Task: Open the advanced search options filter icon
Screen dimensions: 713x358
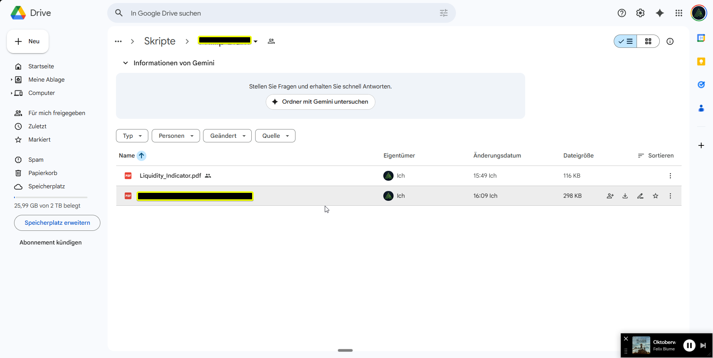Action: (443, 13)
